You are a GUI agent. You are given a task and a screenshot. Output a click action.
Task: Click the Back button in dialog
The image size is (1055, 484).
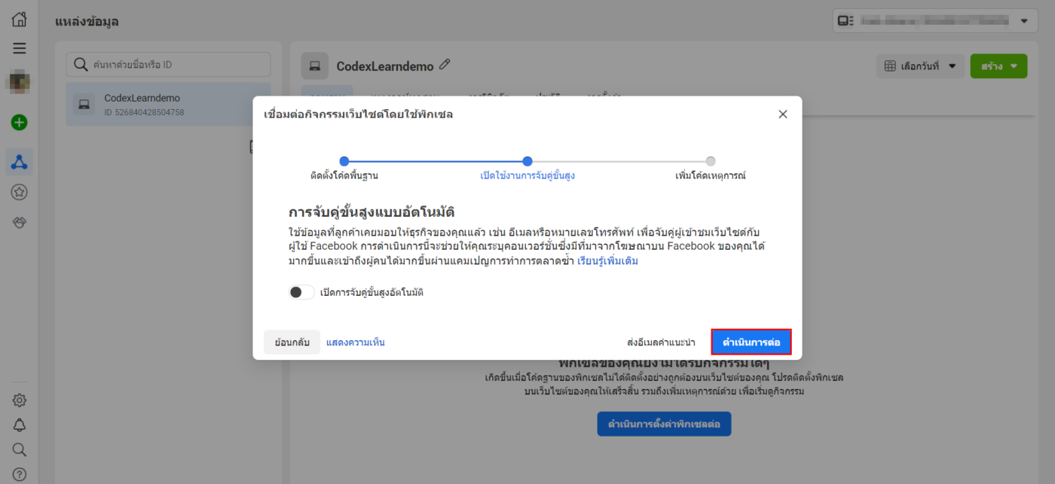coord(292,342)
